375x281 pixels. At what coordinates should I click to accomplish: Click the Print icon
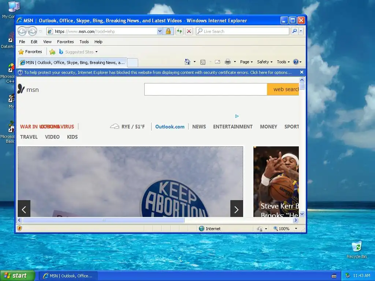[x=228, y=62]
